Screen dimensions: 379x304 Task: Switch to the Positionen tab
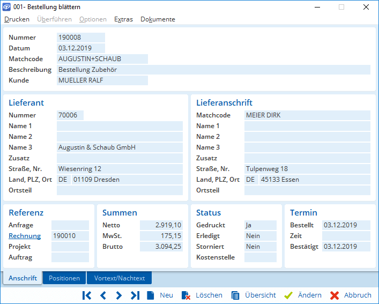tap(64, 278)
